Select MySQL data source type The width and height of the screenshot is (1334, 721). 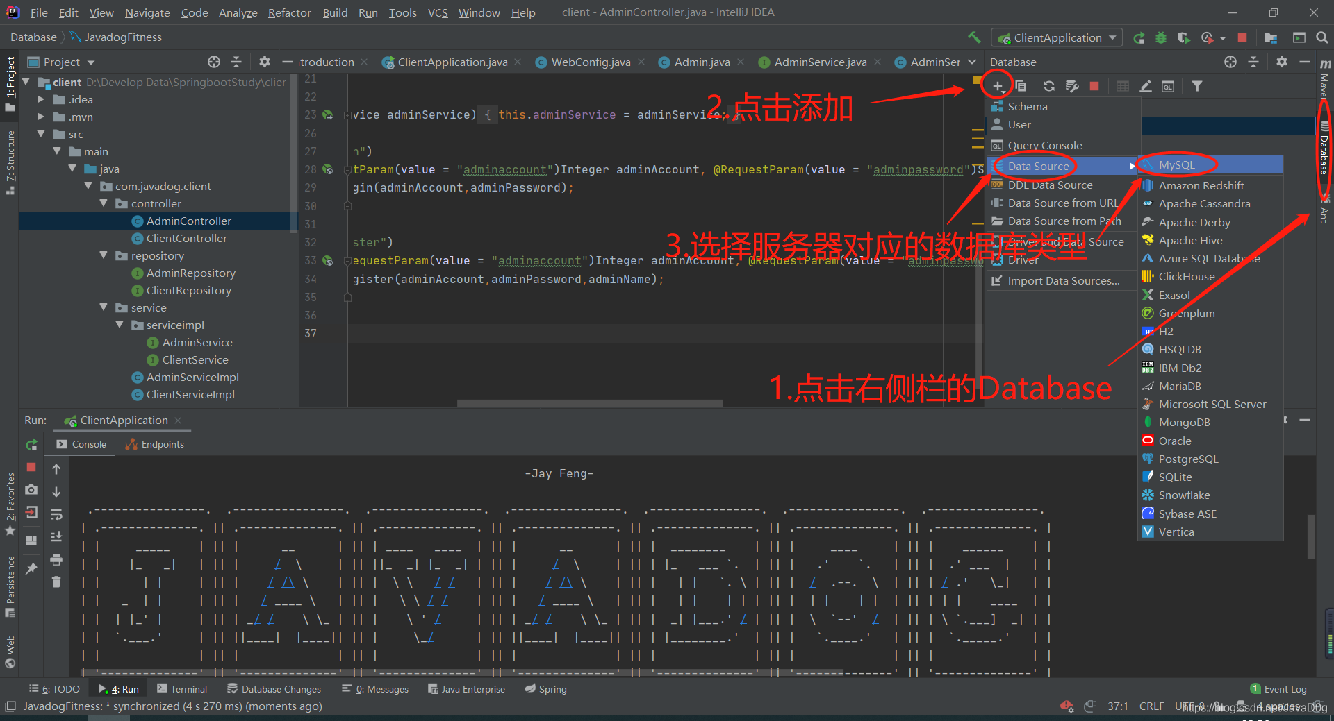tap(1210, 165)
